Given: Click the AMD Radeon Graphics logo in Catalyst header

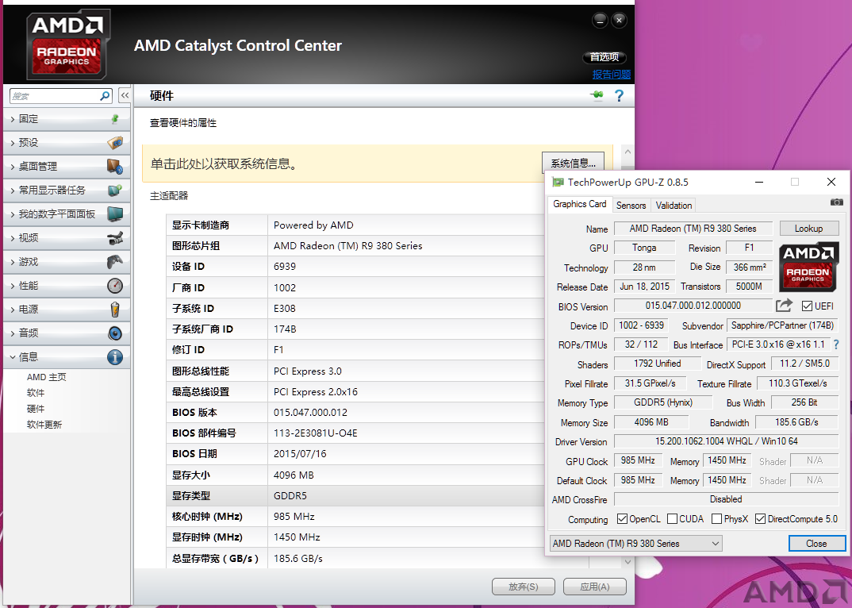Looking at the screenshot, I should pyautogui.click(x=68, y=44).
